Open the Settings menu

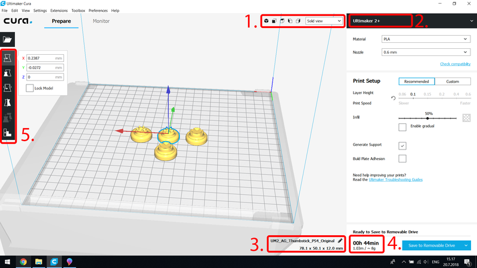click(40, 10)
